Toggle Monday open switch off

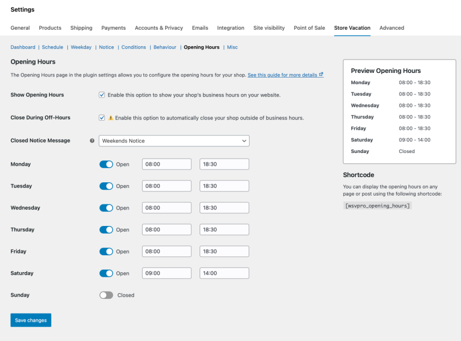coord(106,164)
